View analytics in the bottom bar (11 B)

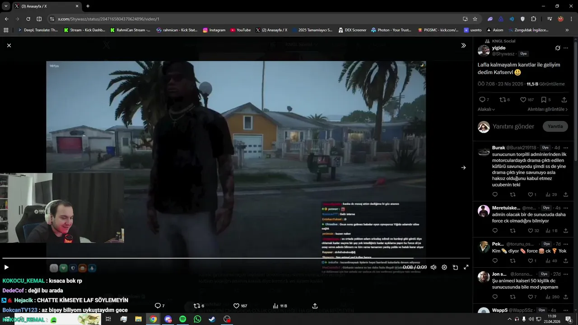(280, 306)
